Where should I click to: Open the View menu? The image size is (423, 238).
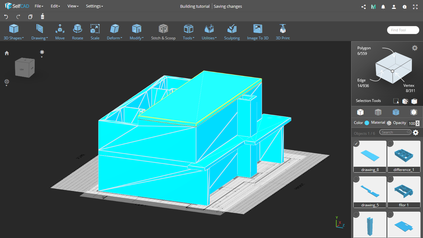pyautogui.click(x=73, y=6)
